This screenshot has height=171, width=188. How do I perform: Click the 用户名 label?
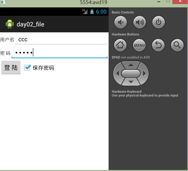point(7,40)
